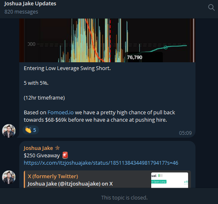
Task: Click the '(12hr timeframe)' line
Action: 44,97
